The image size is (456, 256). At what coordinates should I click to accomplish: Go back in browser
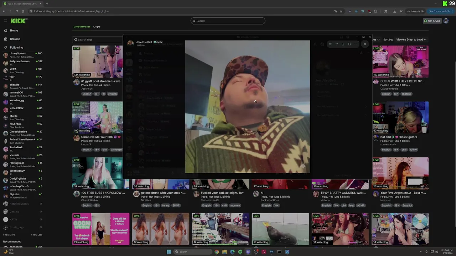(4, 11)
